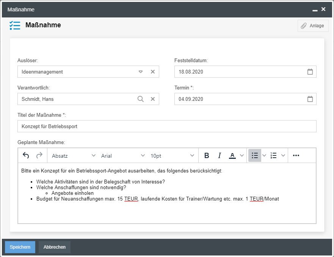The height and width of the screenshot is (257, 334).
Task: Search for a Verantwortlich person
Action: point(140,99)
